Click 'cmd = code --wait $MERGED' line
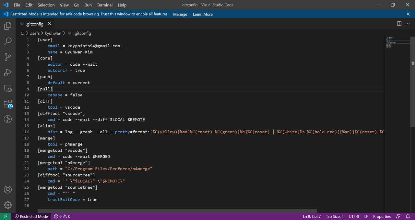The height and width of the screenshot is (220, 415). pyautogui.click(x=79, y=156)
